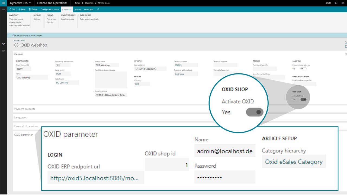Delete the online store record
This screenshot has height=195, width=347.
pyautogui.click(x=33, y=9)
